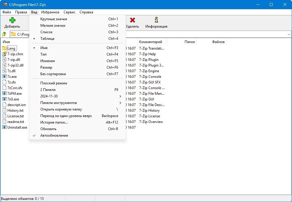The width and height of the screenshot is (292, 202).
Task: Click the folder icon in address bar
Action: coord(13,34)
